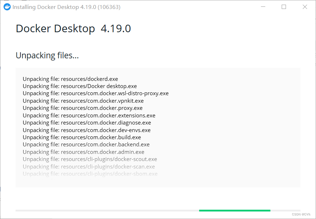Click the 'Docker Desktop 4.19.0' heading
Image resolution: width=316 pixels, height=219 pixels.
pos(73,28)
